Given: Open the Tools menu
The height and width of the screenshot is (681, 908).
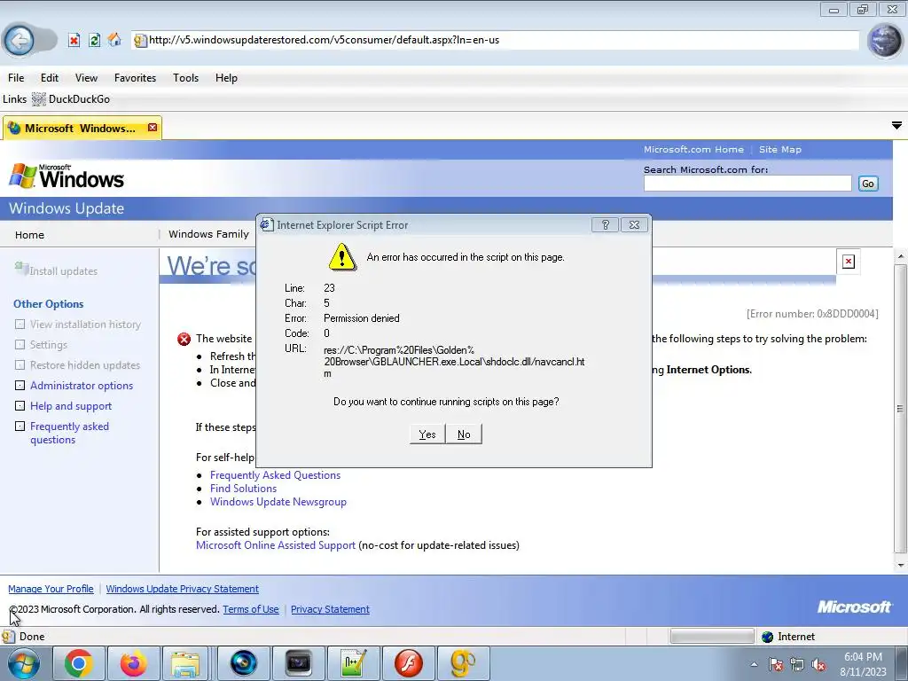Looking at the screenshot, I should [x=185, y=78].
